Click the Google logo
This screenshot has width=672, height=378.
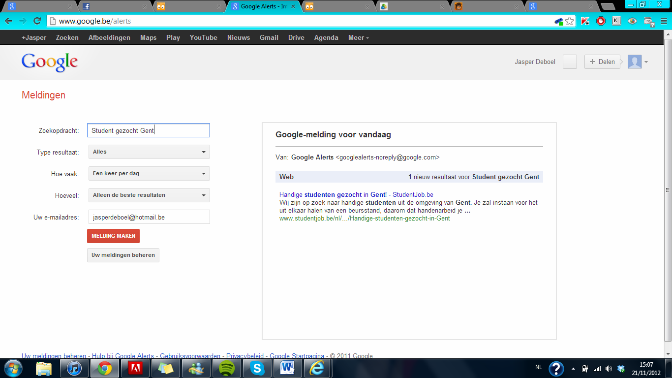50,62
